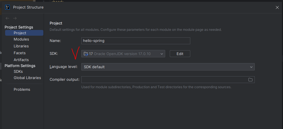This screenshot has height=129, width=283.
Task: Open the Modules settings page
Action: pos(21,39)
